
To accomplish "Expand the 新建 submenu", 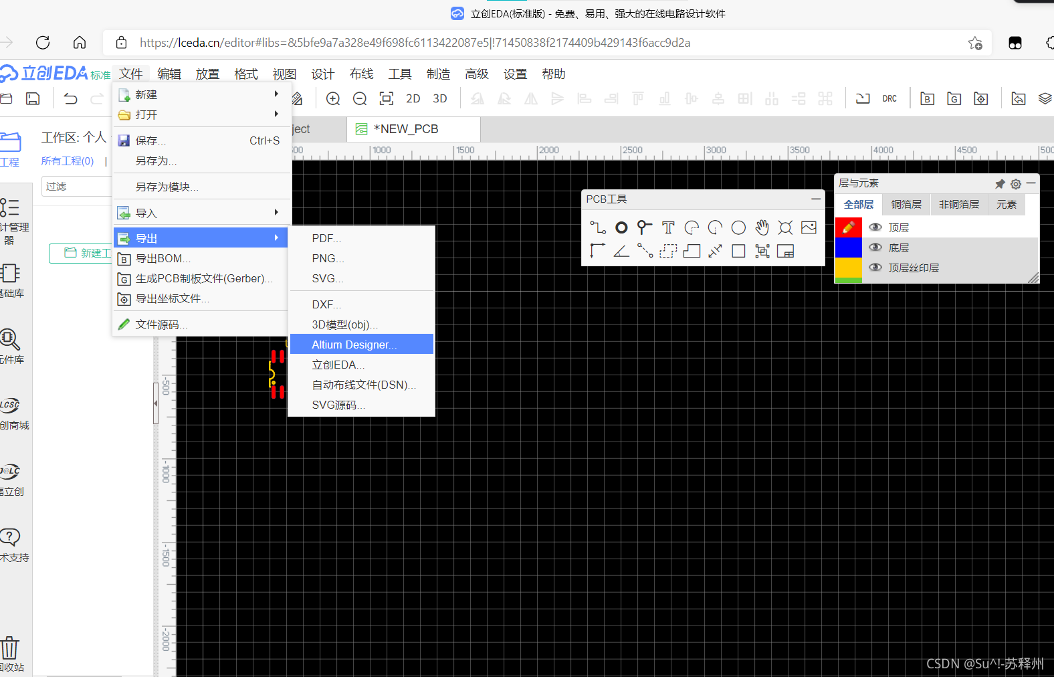I will 201,94.
